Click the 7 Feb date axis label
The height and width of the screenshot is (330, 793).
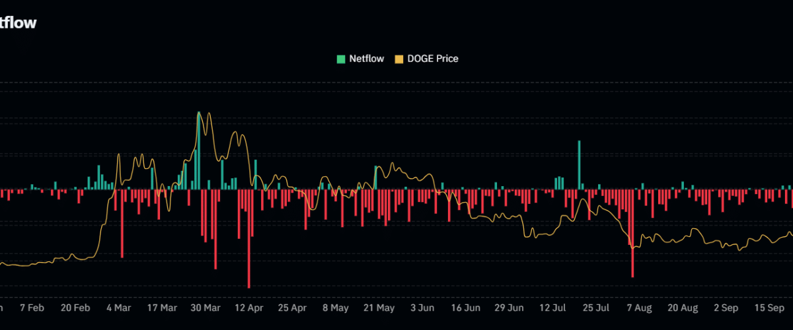point(32,308)
